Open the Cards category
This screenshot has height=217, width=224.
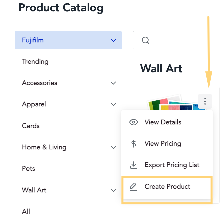(x=31, y=126)
